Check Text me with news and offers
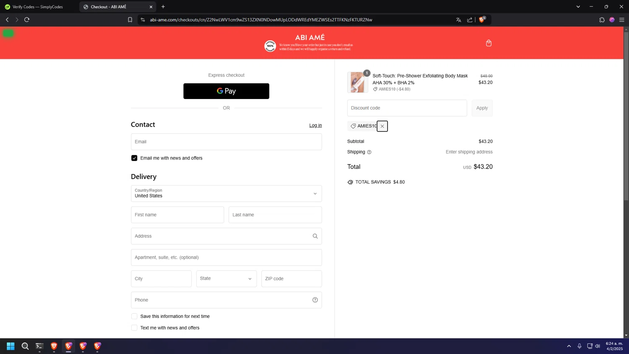This screenshot has width=629, height=354. (x=134, y=328)
